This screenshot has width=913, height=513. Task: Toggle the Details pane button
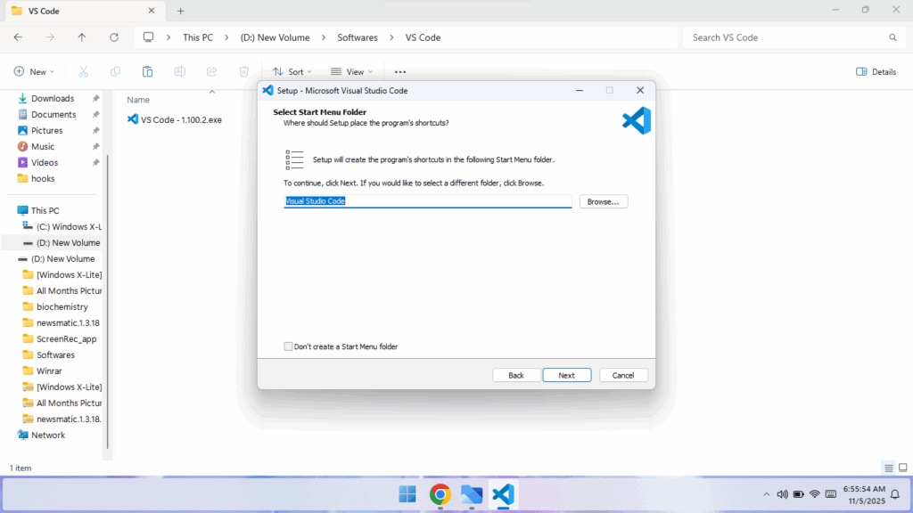[x=876, y=71]
